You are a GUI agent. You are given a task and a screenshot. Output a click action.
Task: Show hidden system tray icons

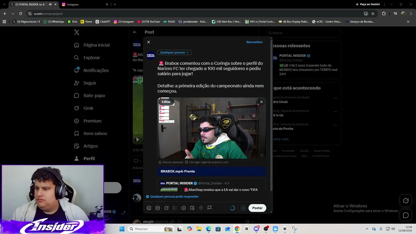coord(367,229)
